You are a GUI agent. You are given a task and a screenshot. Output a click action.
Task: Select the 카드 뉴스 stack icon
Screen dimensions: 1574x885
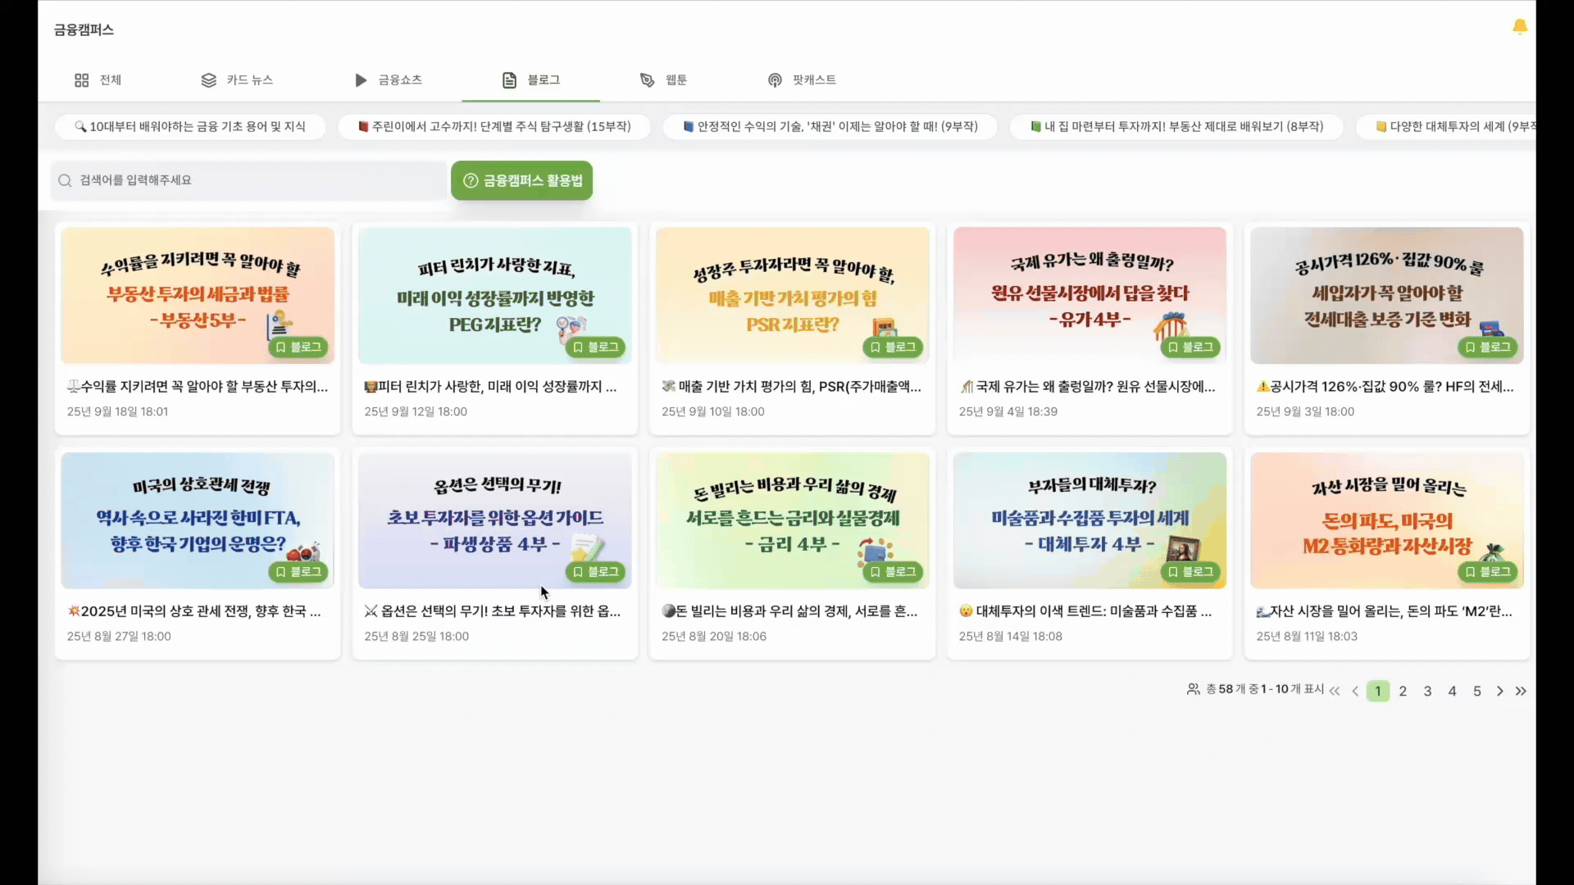coord(207,79)
